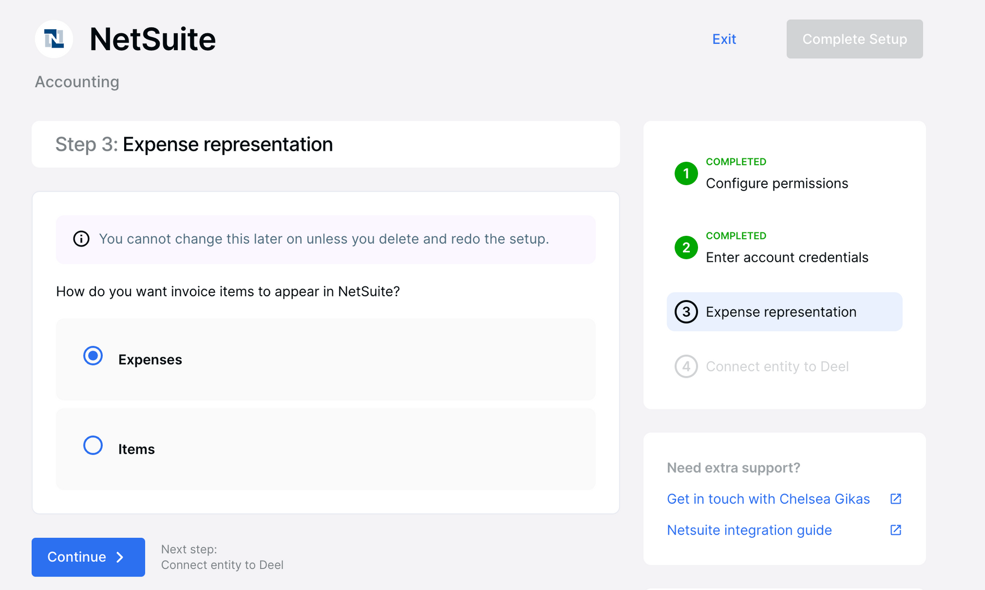Screen dimensions: 985x590
Task: Click the greyed step 4 circle icon
Action: click(x=686, y=367)
